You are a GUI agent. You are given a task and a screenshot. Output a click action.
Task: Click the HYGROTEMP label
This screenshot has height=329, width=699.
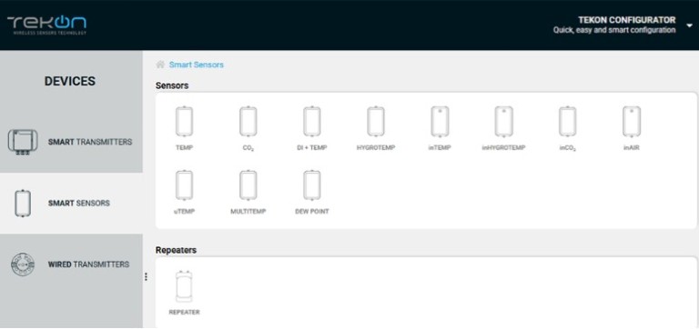[x=376, y=148]
